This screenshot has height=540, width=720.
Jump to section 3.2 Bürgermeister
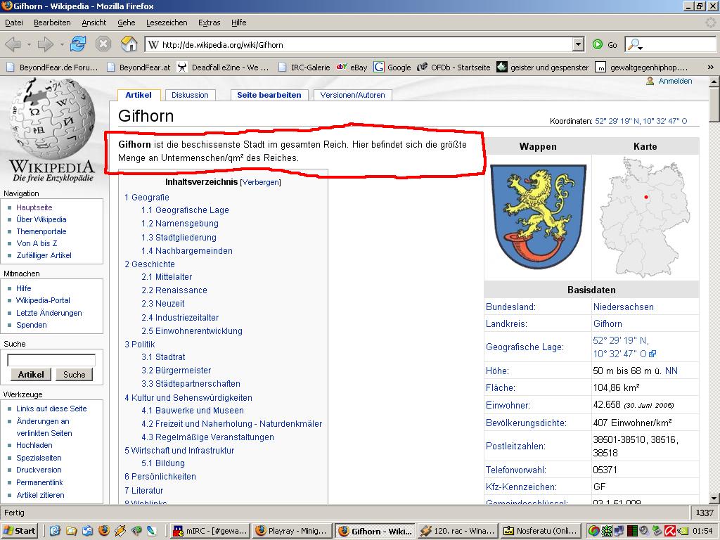[x=176, y=370]
